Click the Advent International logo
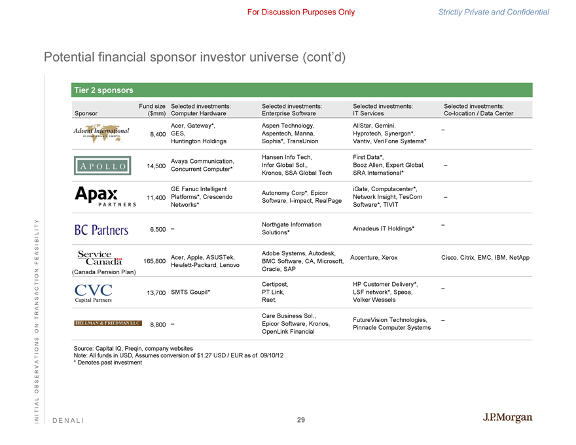 click(x=101, y=133)
